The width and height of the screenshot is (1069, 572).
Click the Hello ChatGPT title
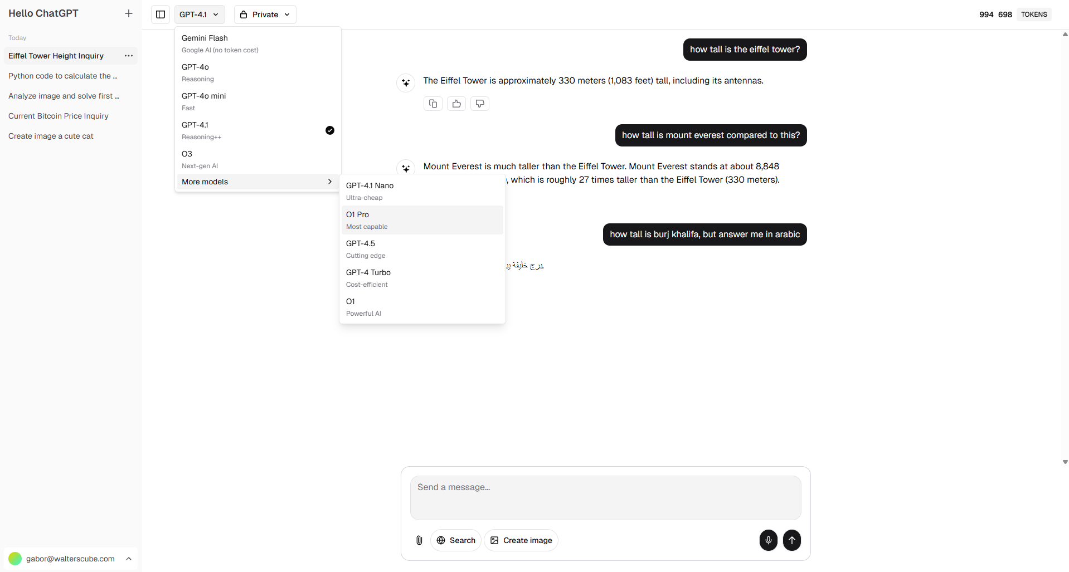tap(43, 13)
